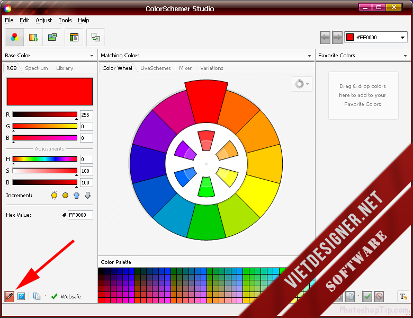The image size is (413, 318).
Task: Select the green bottom segment on wheel
Action: click(206, 222)
